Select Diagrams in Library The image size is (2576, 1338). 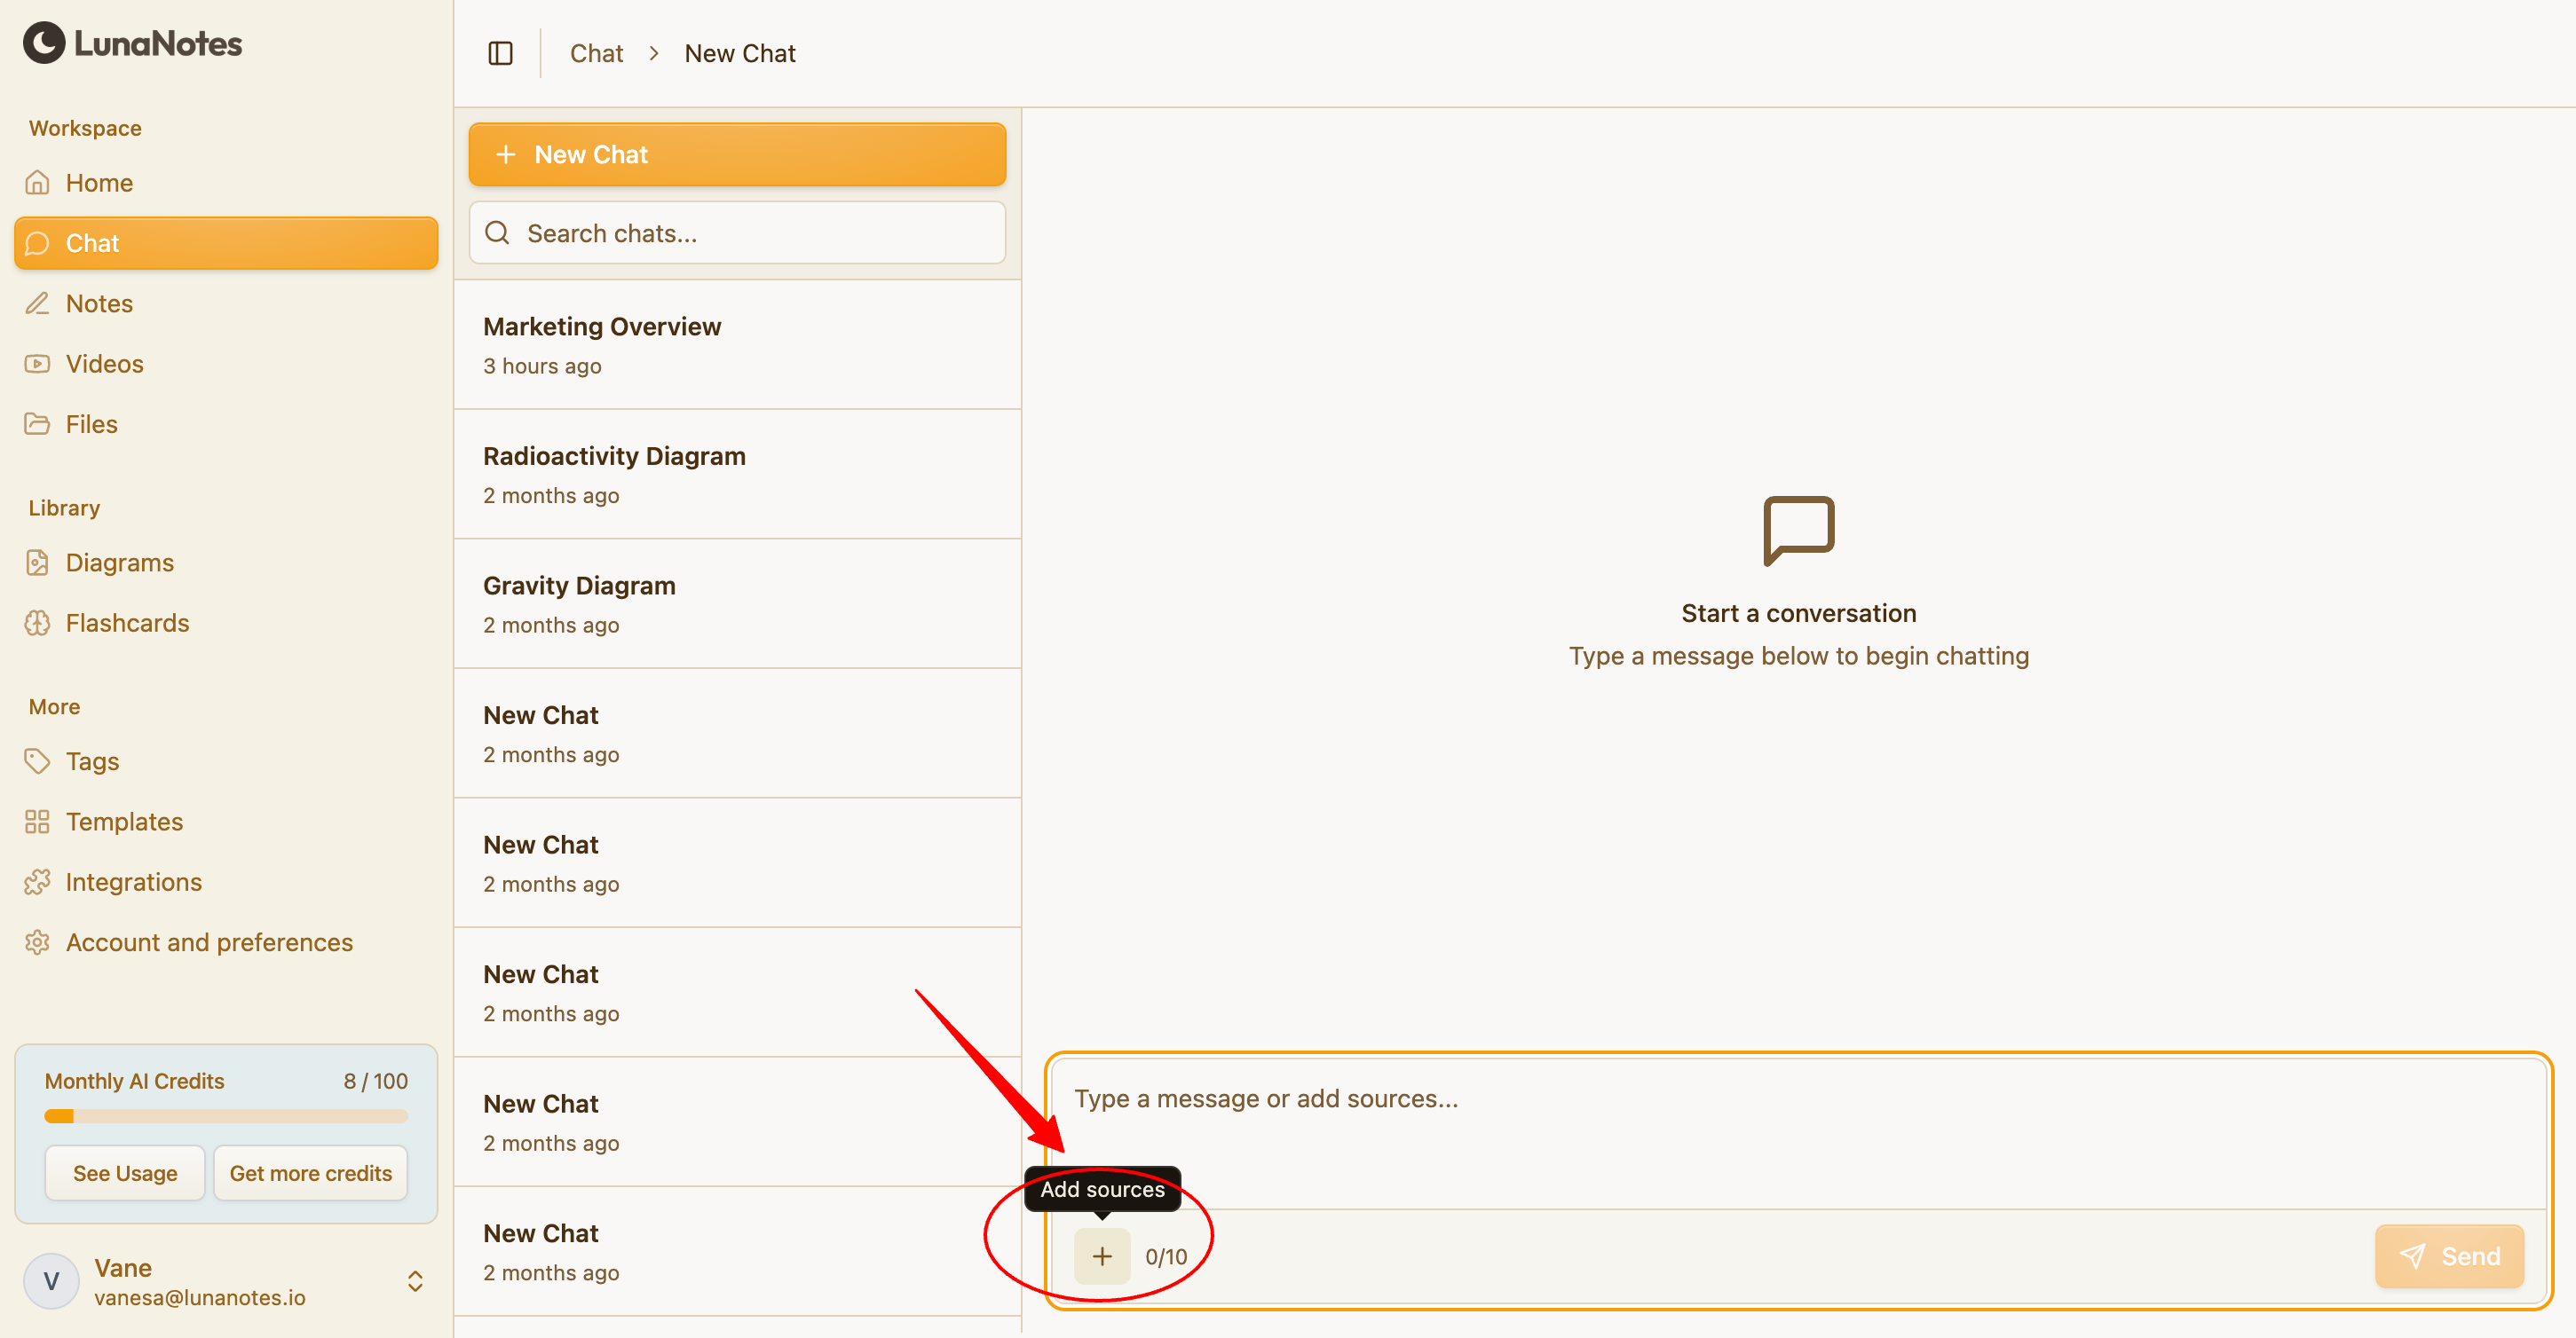point(119,563)
